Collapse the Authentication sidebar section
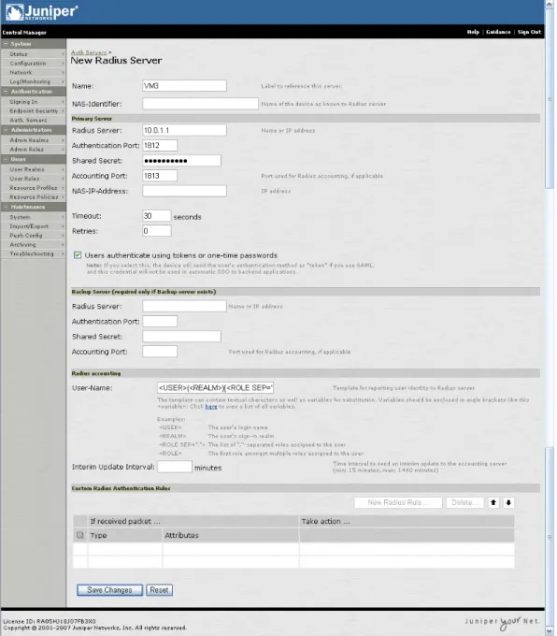 tap(6, 92)
